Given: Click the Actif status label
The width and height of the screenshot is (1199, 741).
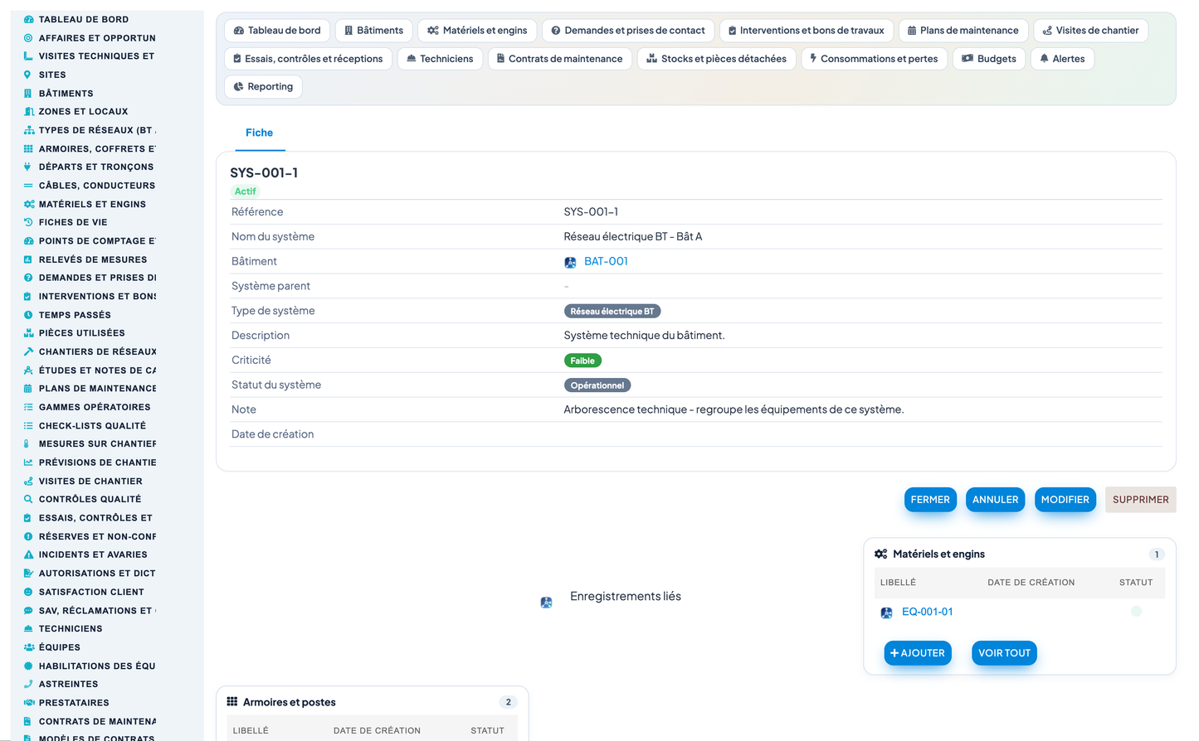Looking at the screenshot, I should pyautogui.click(x=245, y=191).
